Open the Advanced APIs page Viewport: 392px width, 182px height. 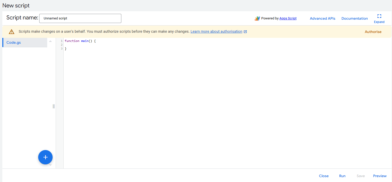tap(322, 18)
